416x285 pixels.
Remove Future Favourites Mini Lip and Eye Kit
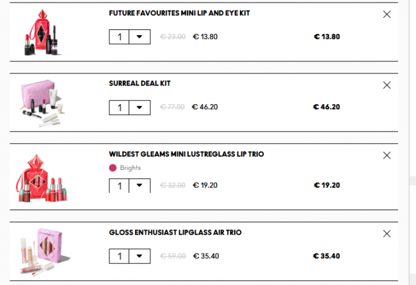[387, 14]
